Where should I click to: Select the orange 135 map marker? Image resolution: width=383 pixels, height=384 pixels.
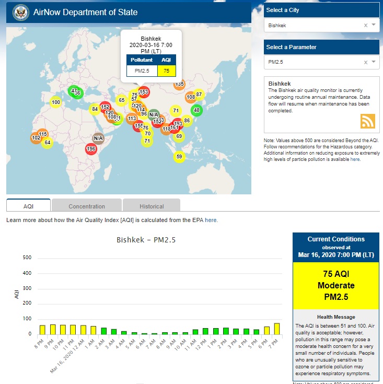click(179, 84)
